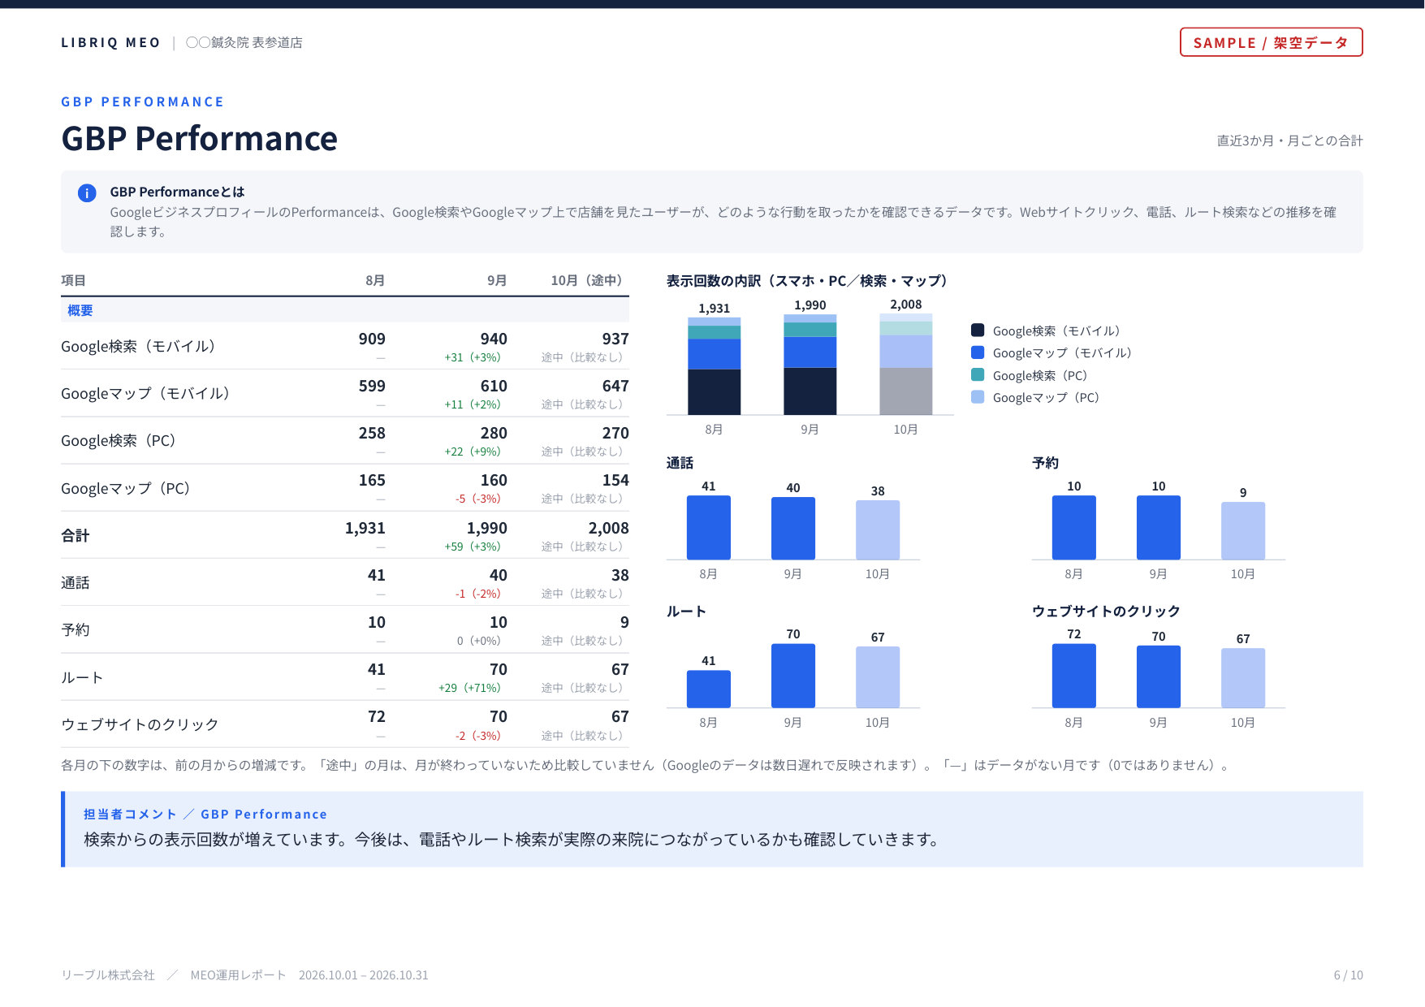This screenshot has height=1007, width=1425.
Task: Click the SAMPLE / 架空データ badge
Action: tap(1271, 42)
